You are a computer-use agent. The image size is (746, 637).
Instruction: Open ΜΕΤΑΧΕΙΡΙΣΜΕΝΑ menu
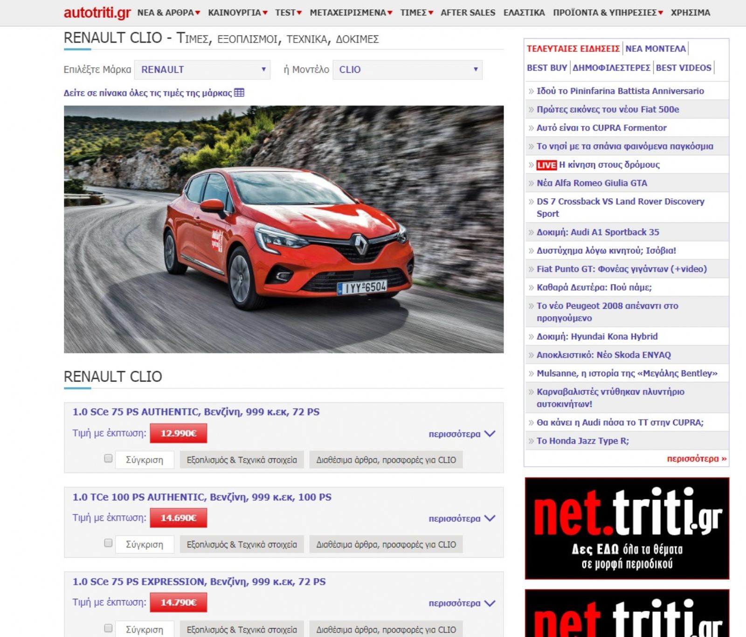pos(351,13)
